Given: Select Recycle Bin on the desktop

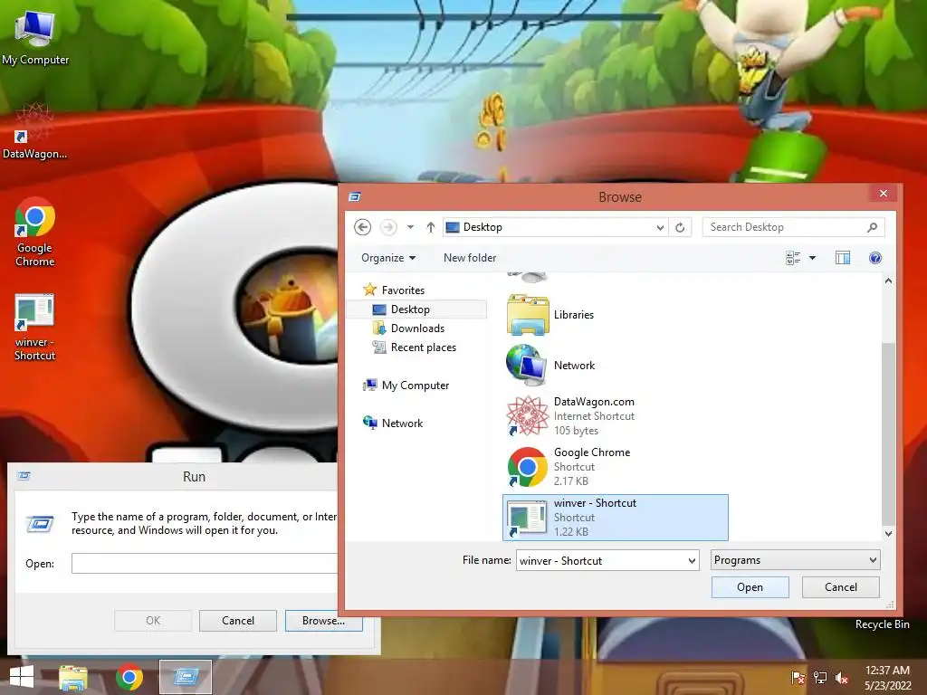Looking at the screenshot, I should coord(882,624).
